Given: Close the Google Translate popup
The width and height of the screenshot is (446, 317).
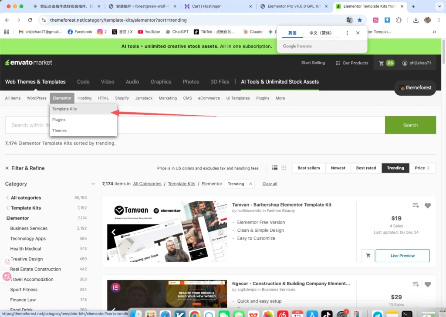Looking at the screenshot, I should [x=358, y=33].
